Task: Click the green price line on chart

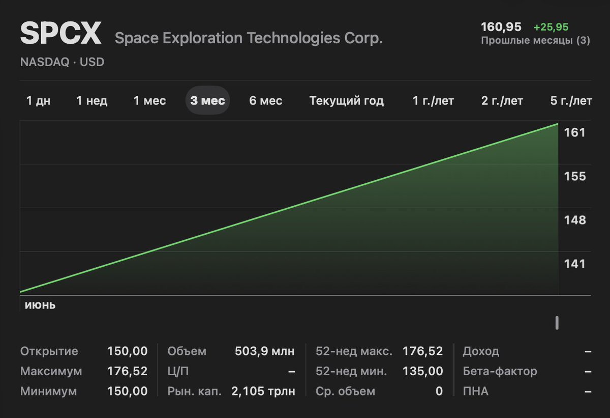Action: tap(289, 208)
